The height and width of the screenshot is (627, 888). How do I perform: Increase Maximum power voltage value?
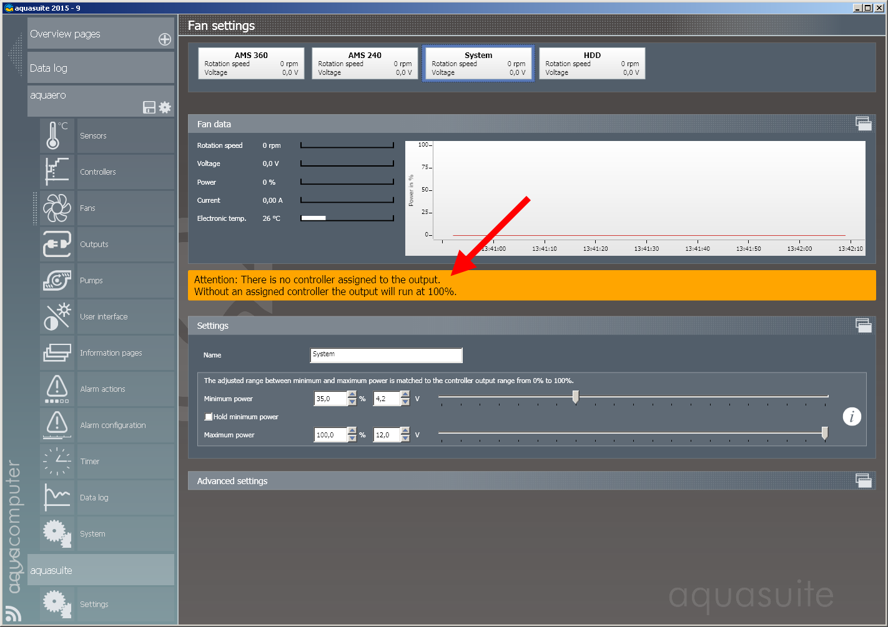pyautogui.click(x=405, y=430)
